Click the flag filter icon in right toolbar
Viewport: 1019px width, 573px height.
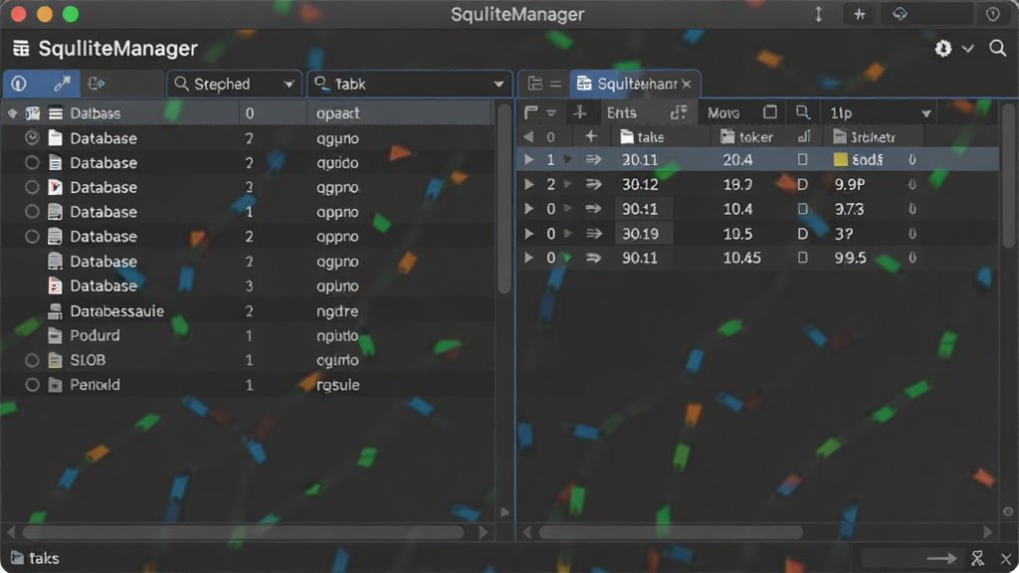[531, 113]
